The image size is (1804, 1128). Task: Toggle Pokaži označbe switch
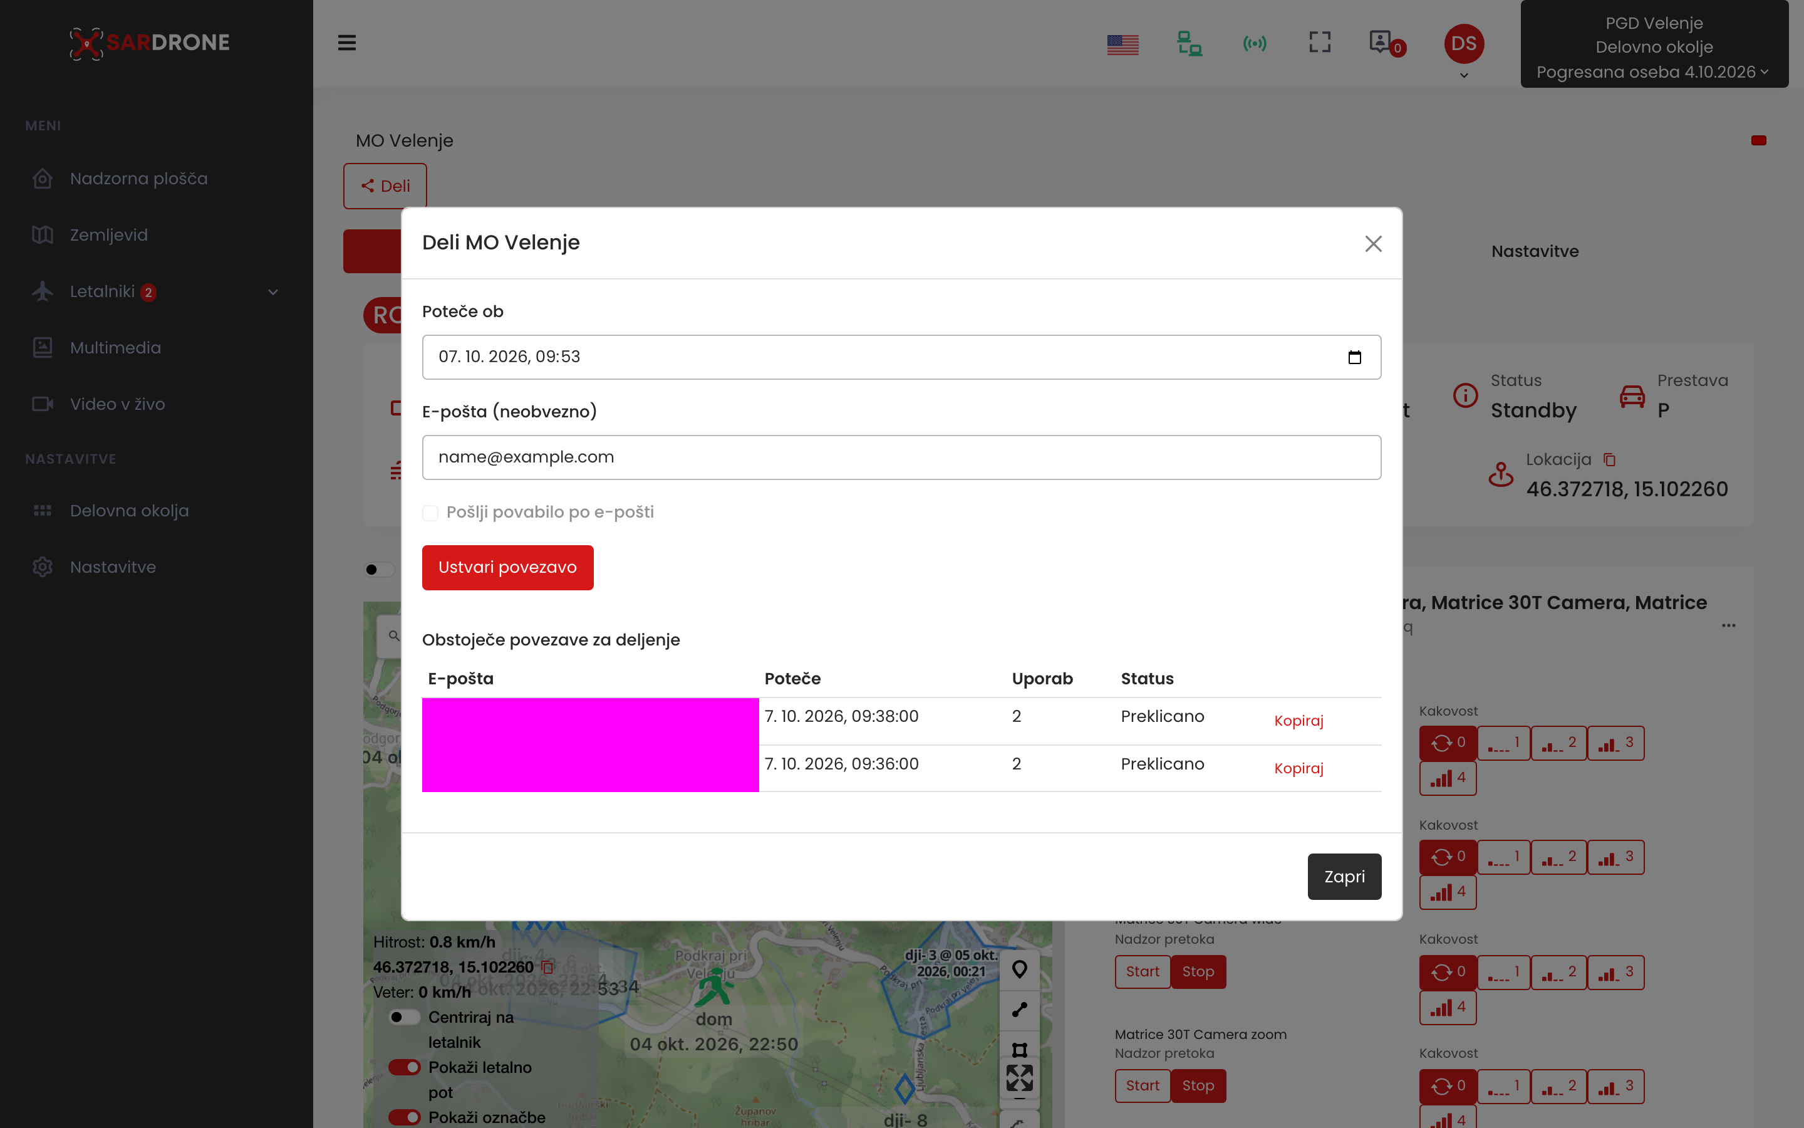405,1117
